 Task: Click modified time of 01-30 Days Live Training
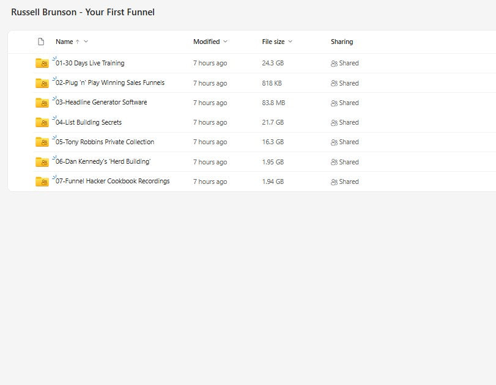pyautogui.click(x=210, y=63)
